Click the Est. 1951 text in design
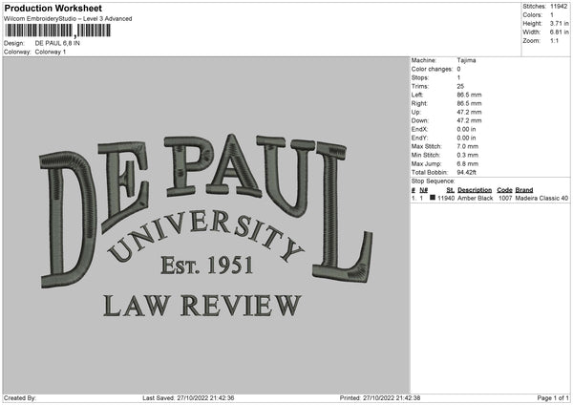Image resolution: width=573 pixels, height=405 pixels. point(207,265)
